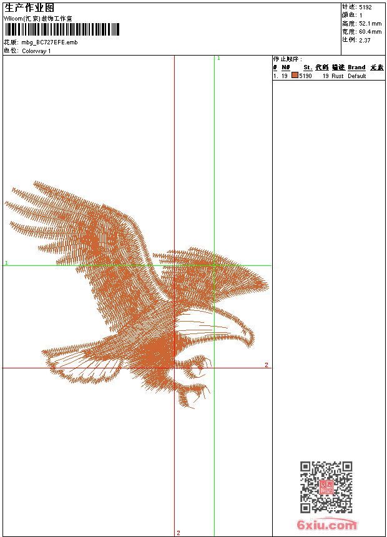Click the width value 60.4 mm
This screenshot has height=537, width=387.
(x=370, y=32)
